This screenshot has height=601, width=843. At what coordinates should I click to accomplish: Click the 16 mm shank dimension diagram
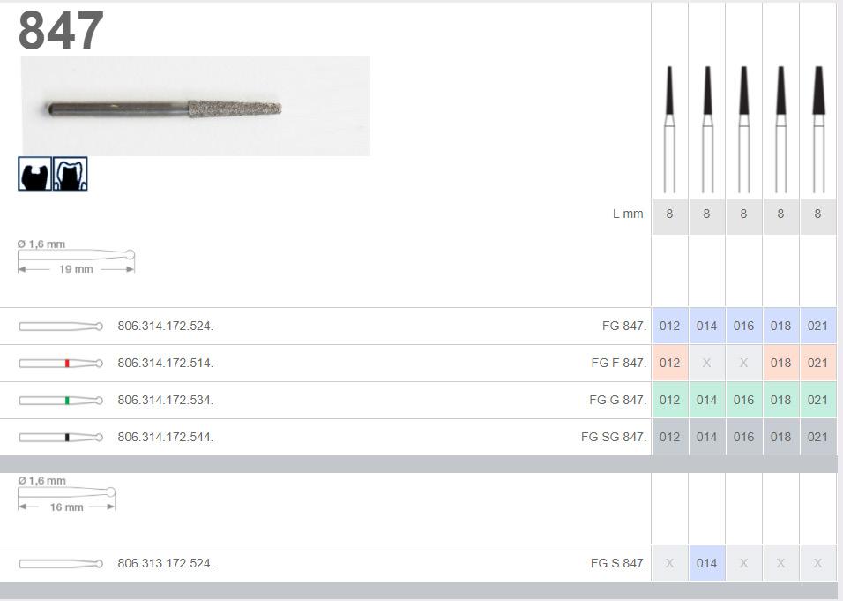[x=67, y=495]
